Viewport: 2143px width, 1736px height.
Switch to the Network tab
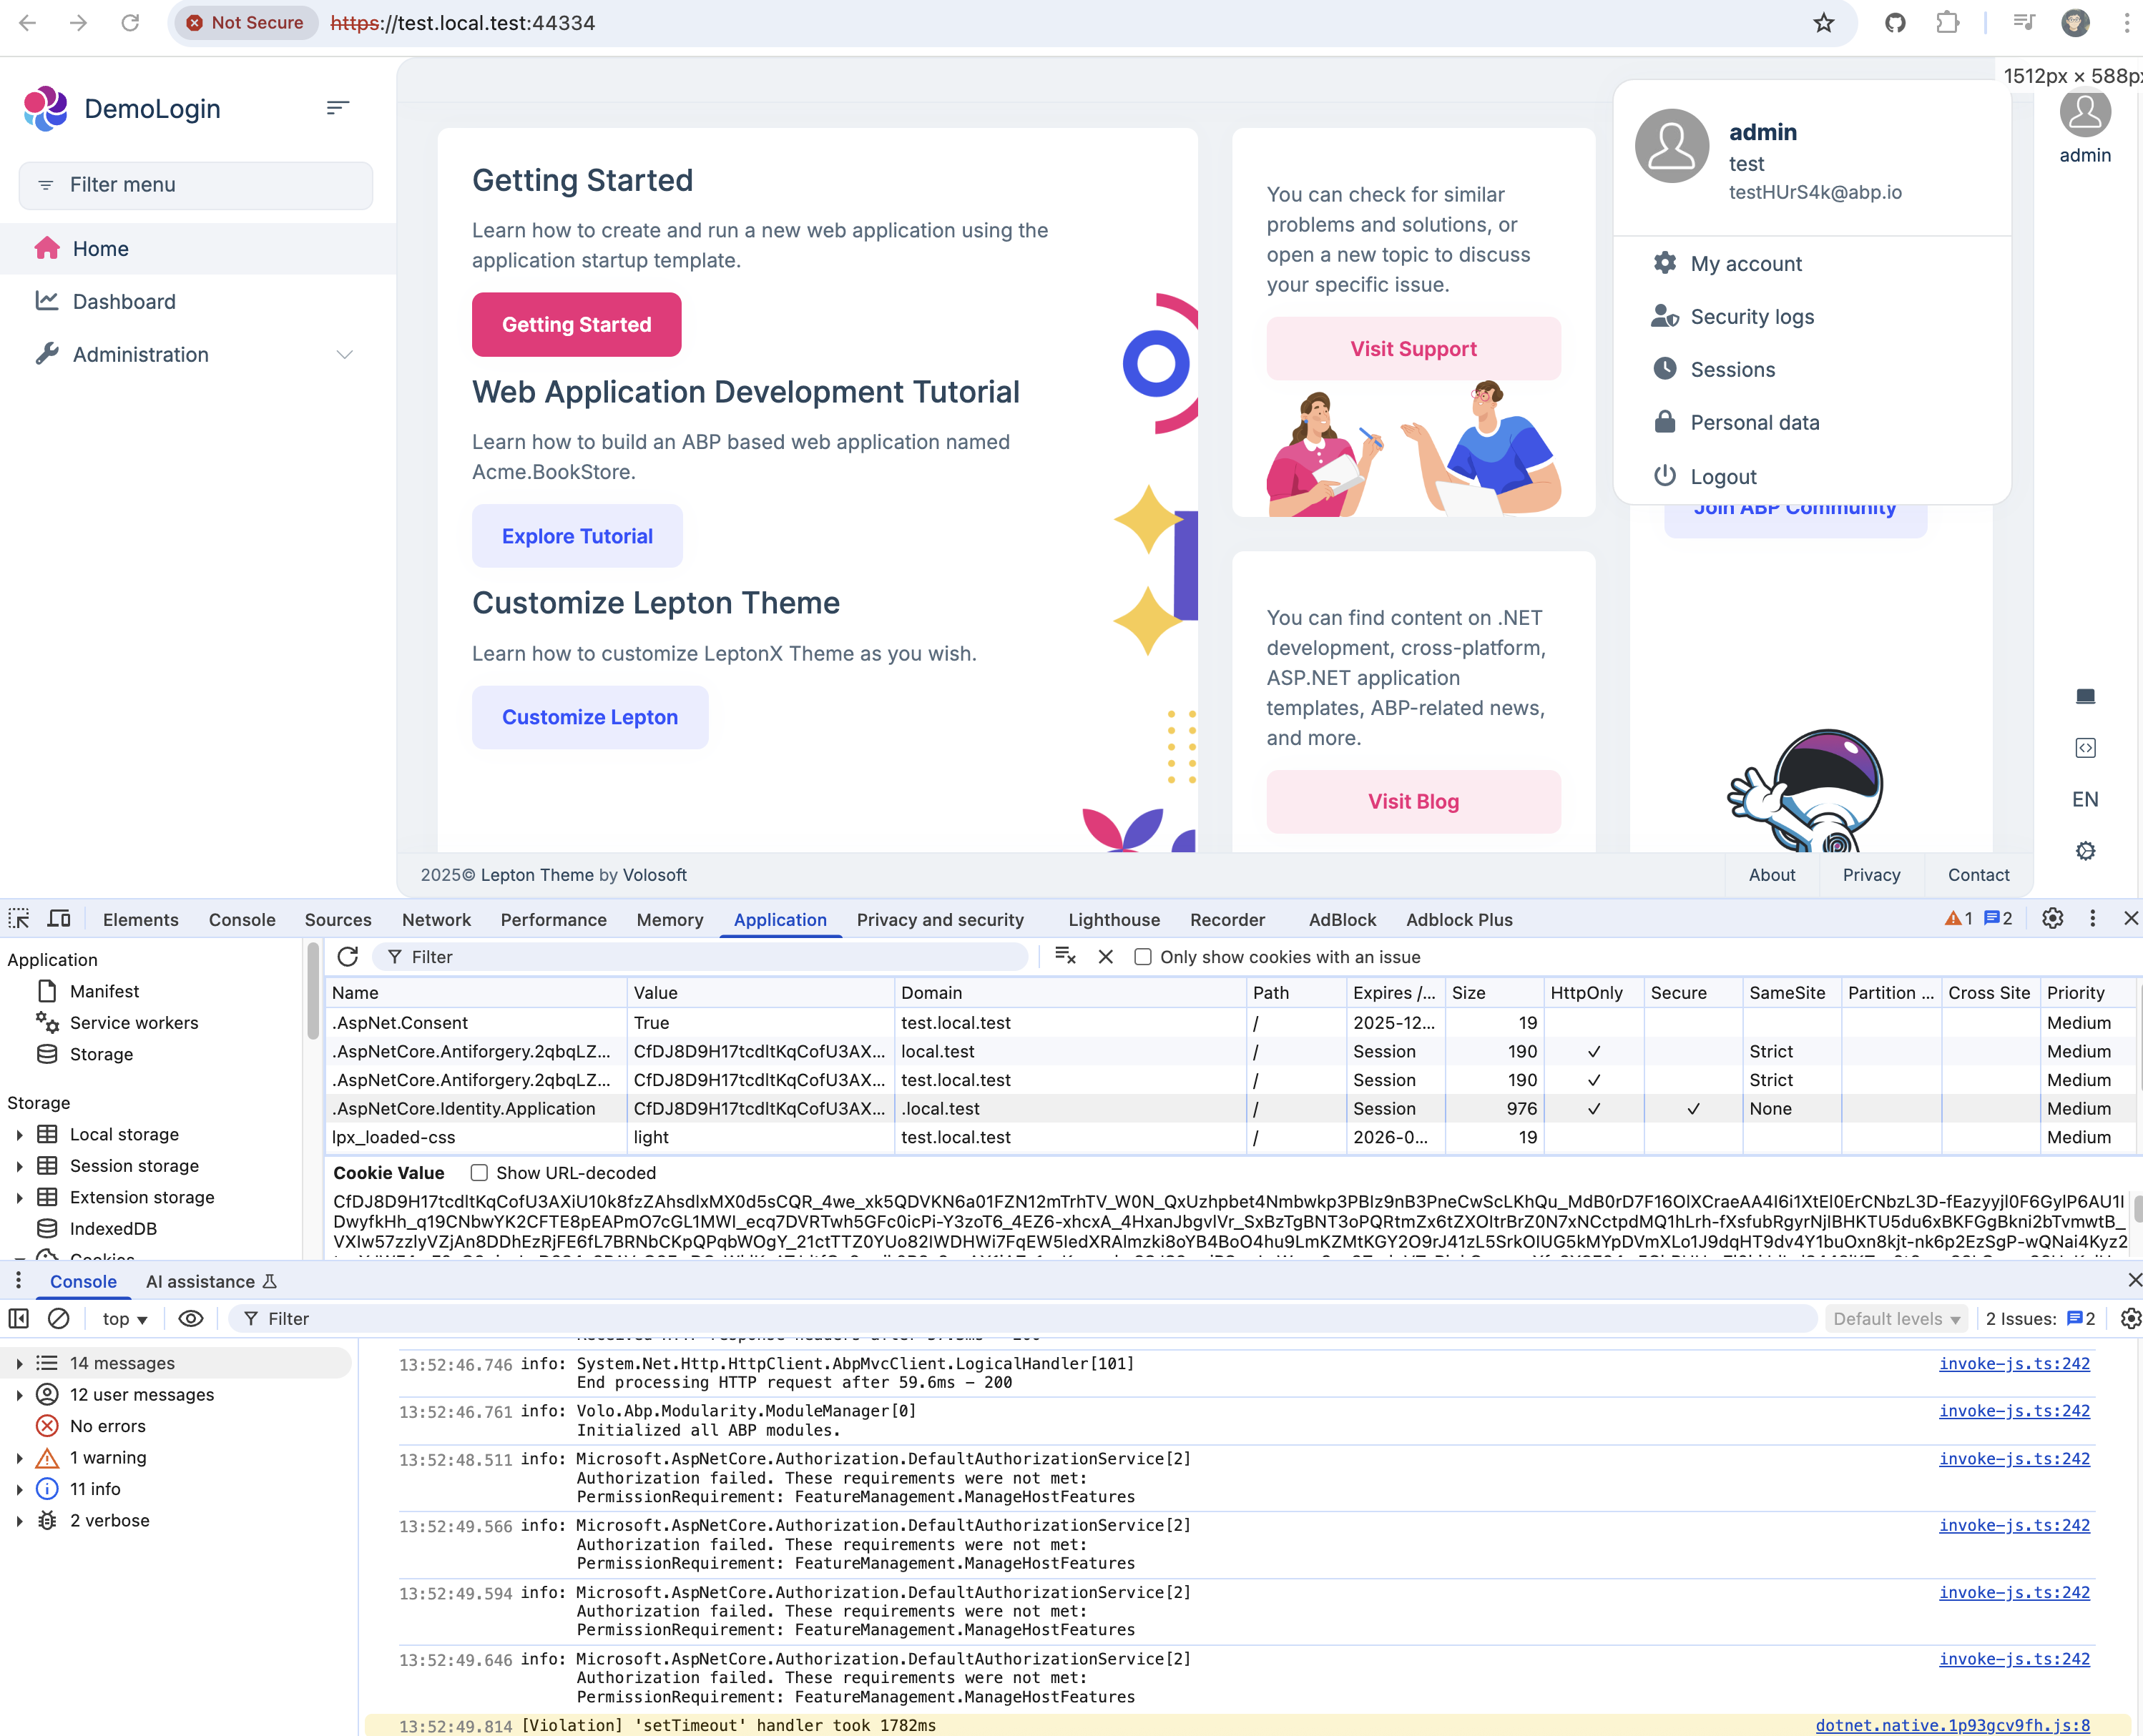point(435,920)
